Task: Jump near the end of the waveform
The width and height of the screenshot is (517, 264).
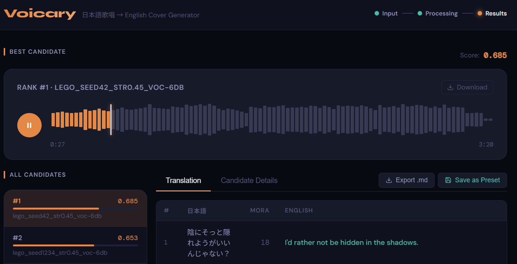Action: click(x=486, y=120)
